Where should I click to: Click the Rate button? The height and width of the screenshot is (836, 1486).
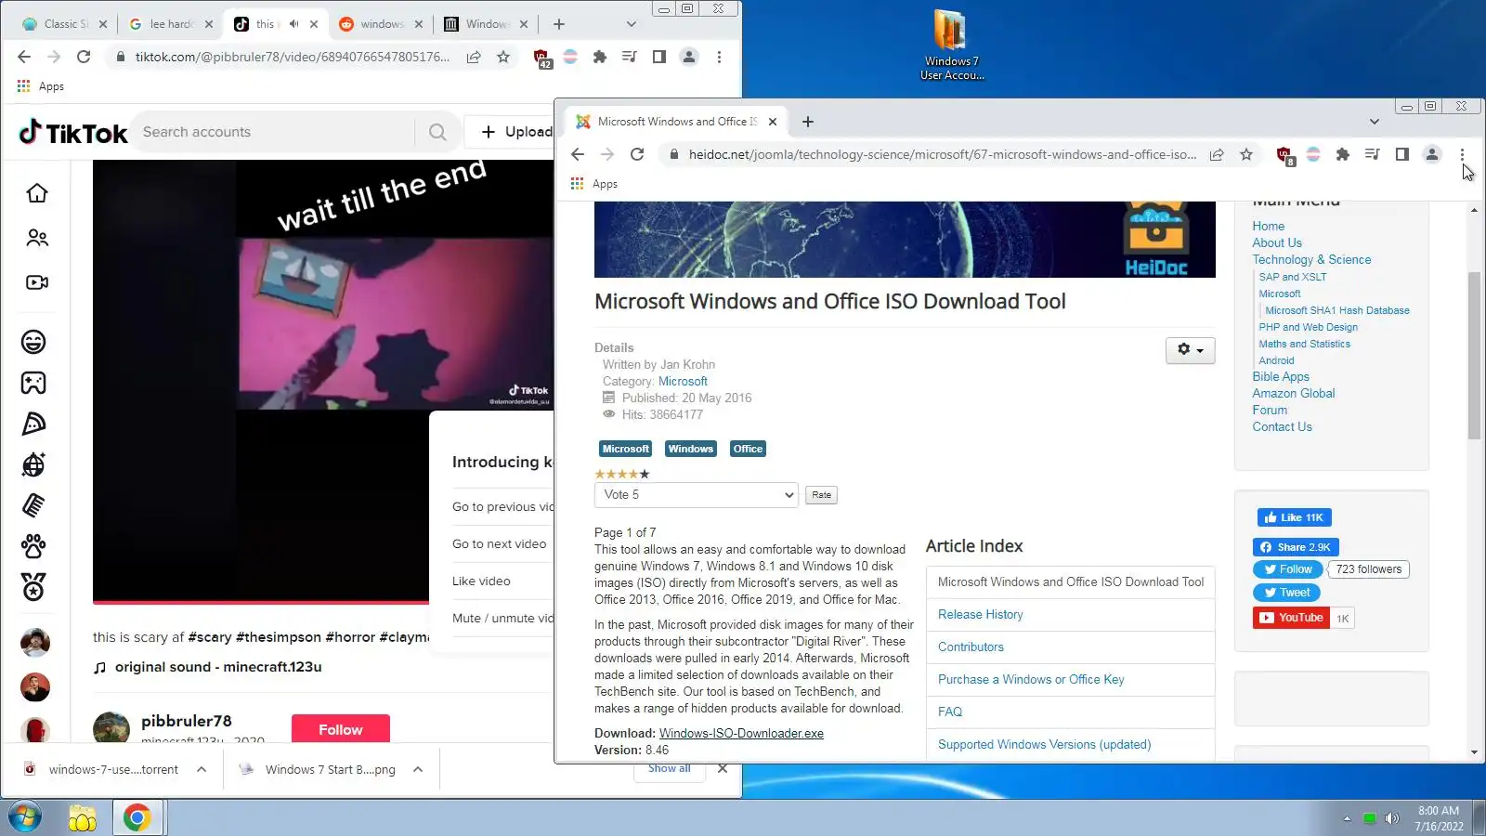pyautogui.click(x=821, y=495)
